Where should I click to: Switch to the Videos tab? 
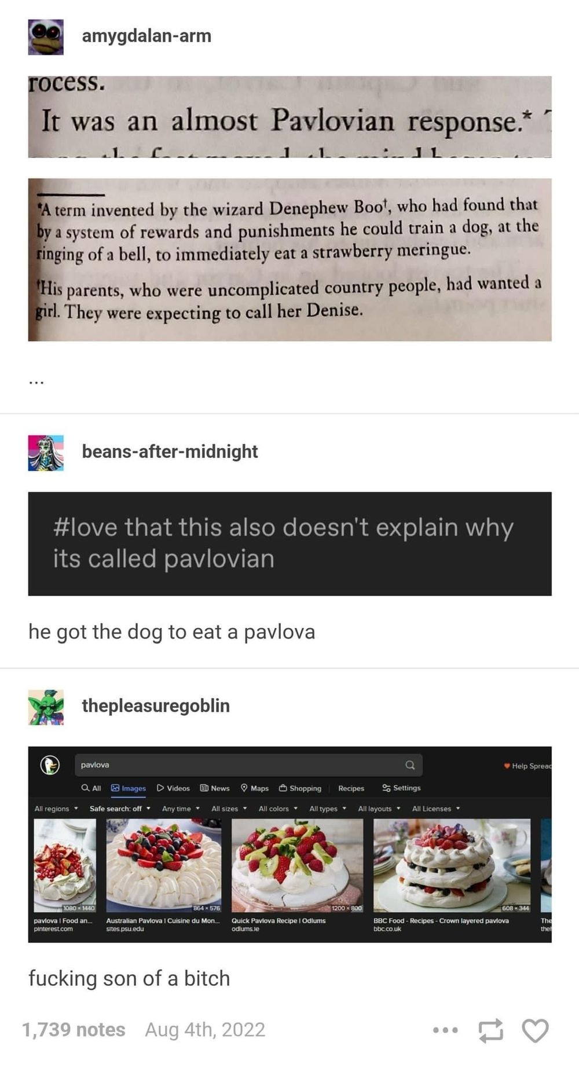point(173,788)
